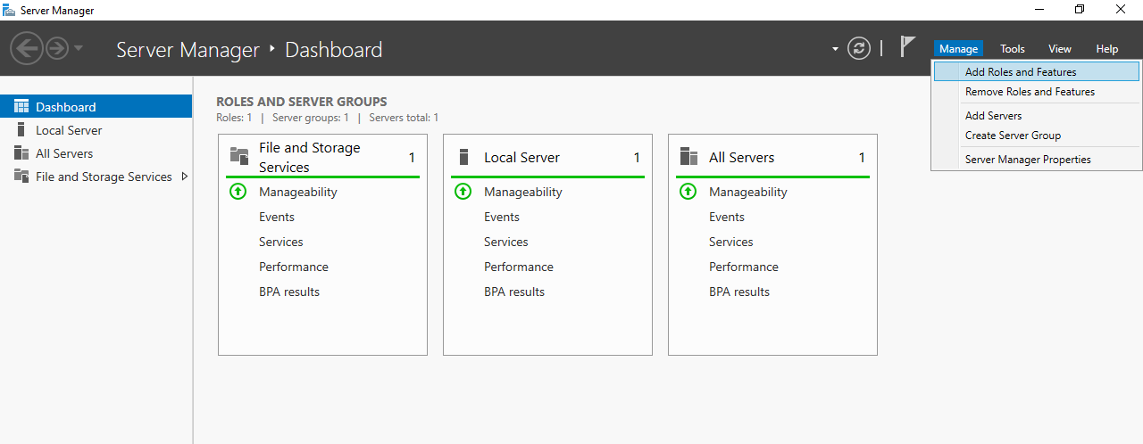This screenshot has height=444, width=1143.
Task: Click the All Servers tile icon
Action: coord(688,157)
